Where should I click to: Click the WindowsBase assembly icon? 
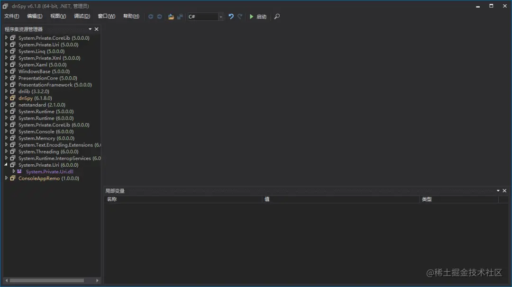point(13,71)
